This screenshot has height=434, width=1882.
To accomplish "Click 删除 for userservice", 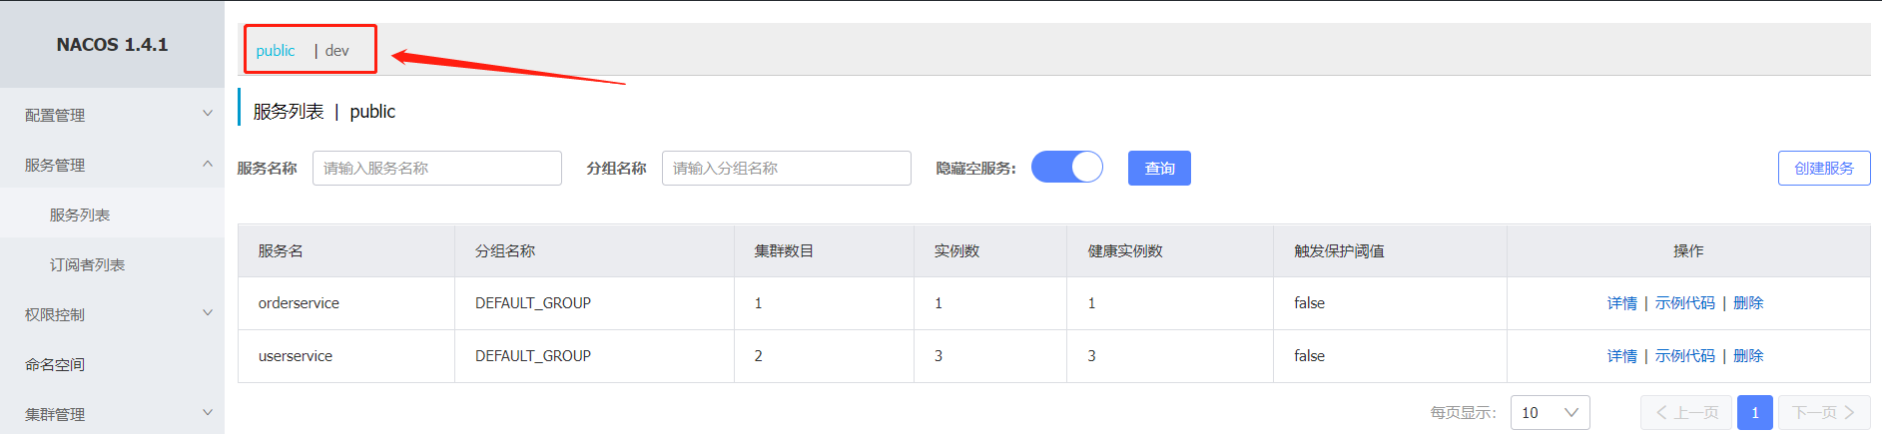I will [1748, 355].
